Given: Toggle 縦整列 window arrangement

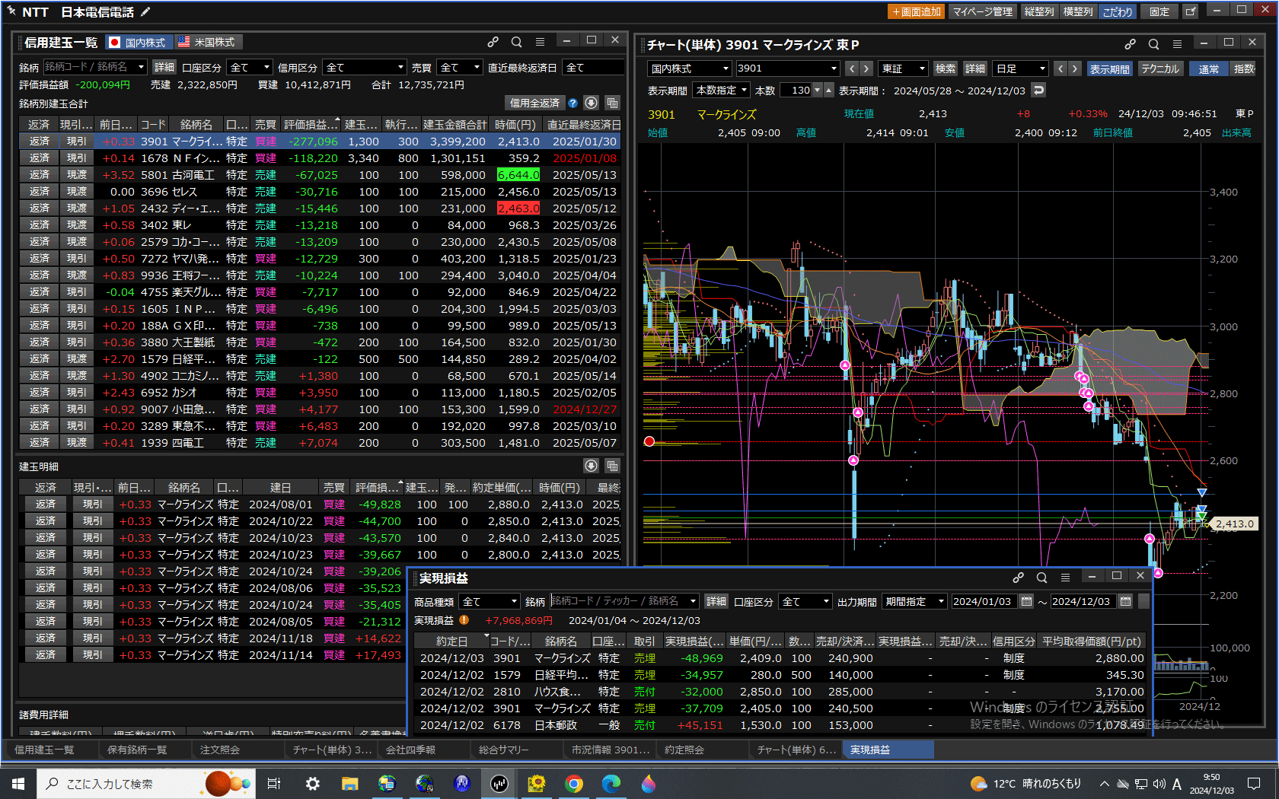Looking at the screenshot, I should [x=1038, y=11].
